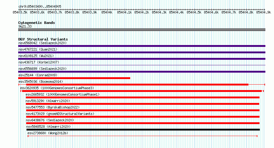Open esv3545036 (Boomsma2014) variant label
The height and width of the screenshot is (148, 274).
41,82
